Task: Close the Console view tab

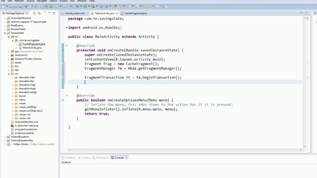Action: click(126, 158)
